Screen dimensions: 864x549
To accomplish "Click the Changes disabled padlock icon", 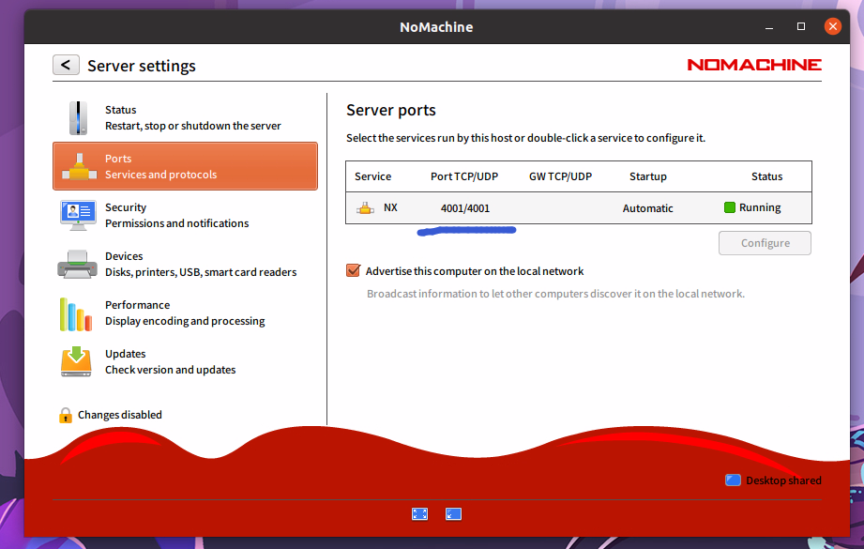I will [x=66, y=415].
